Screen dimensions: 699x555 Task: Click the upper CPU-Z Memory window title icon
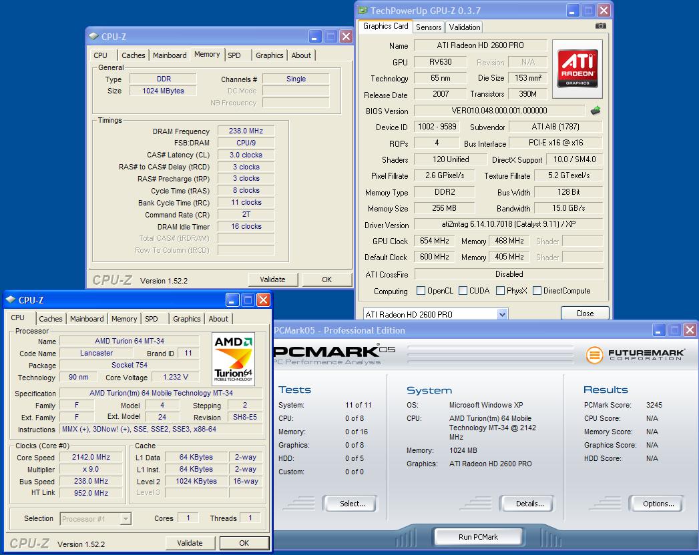click(93, 36)
